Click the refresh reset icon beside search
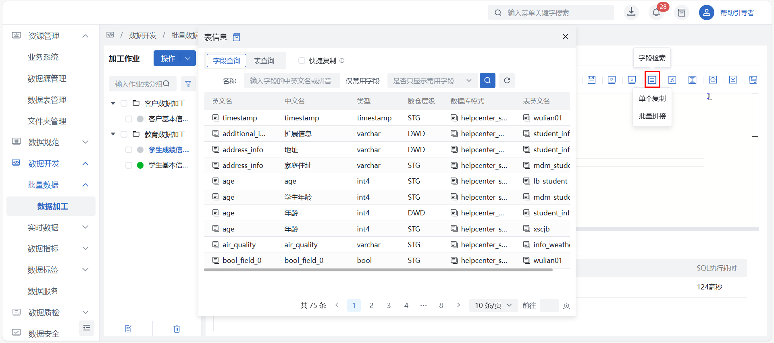The image size is (774, 343). [507, 81]
